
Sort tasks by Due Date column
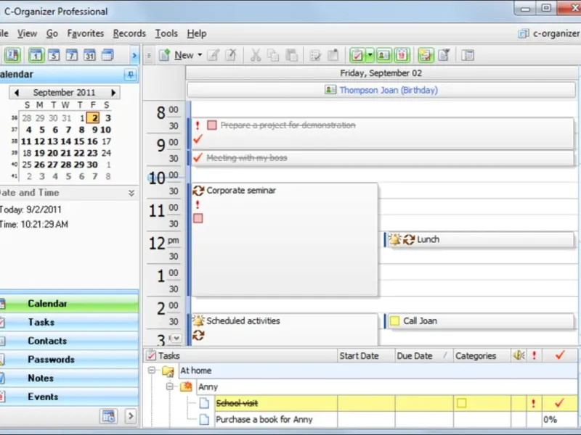pos(424,356)
